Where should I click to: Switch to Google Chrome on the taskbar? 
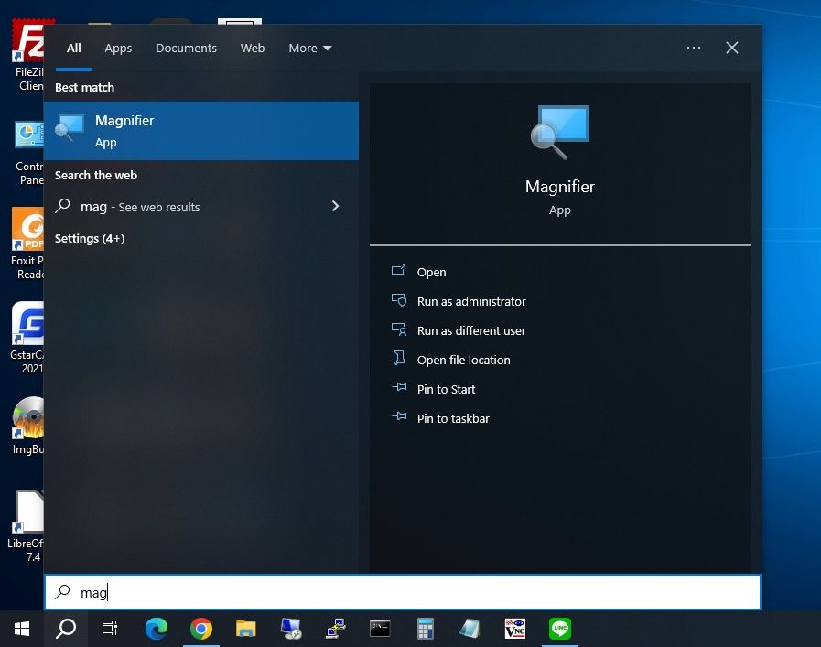[x=201, y=629]
